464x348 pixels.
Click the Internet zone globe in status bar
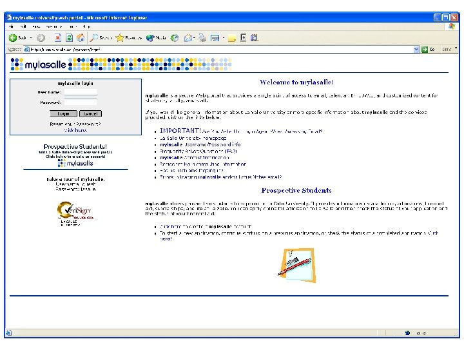pos(407,333)
